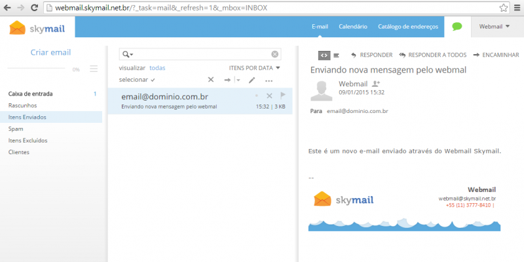This screenshot has height=262, width=524.
Task: Switch to plain text view icon
Action: point(336,55)
